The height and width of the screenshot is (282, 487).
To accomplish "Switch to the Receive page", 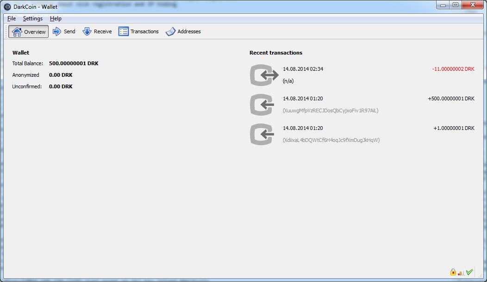I will (97, 31).
